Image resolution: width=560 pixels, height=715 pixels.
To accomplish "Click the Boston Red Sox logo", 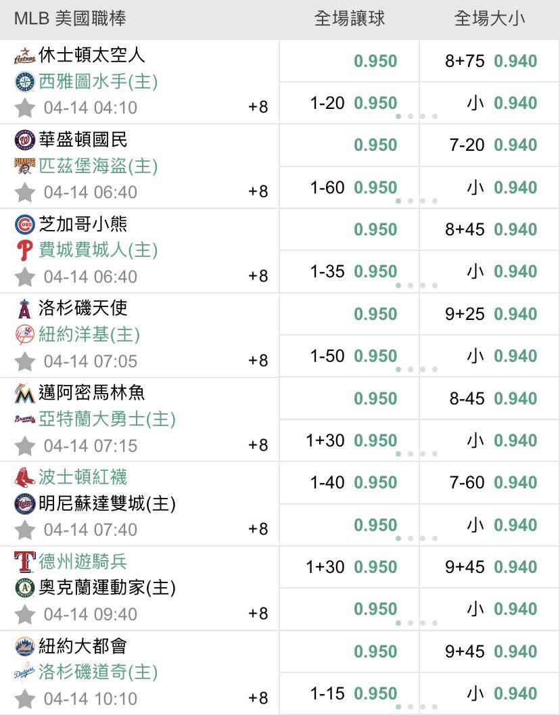I will pyautogui.click(x=24, y=478).
